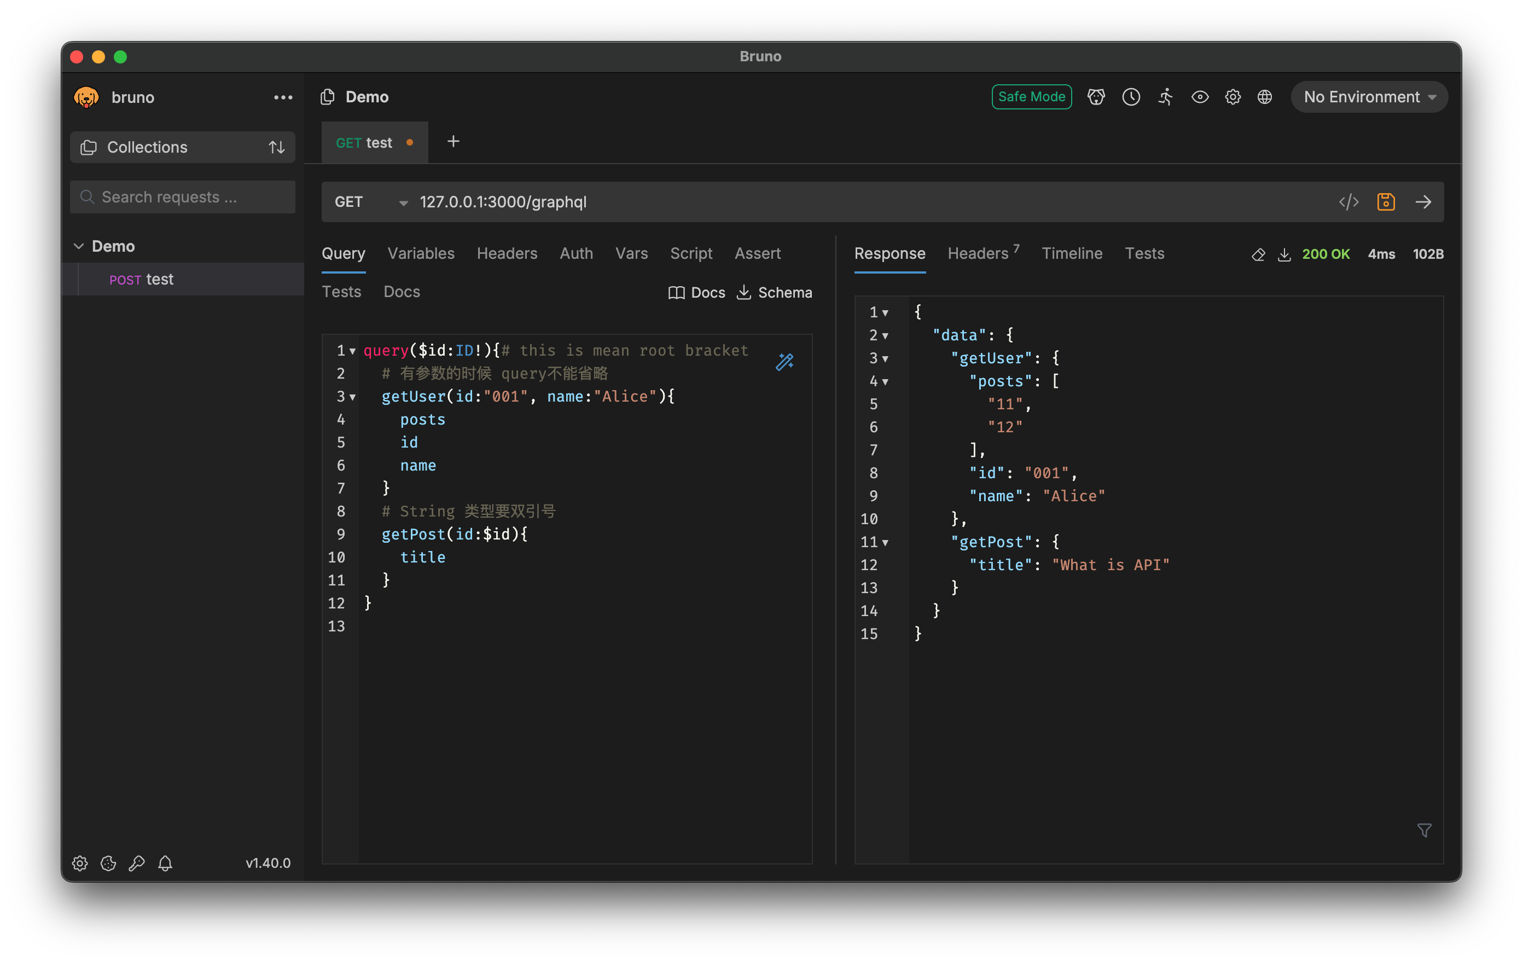Open the secrets key icon in bottom bar
This screenshot has width=1523, height=963.
click(x=137, y=863)
